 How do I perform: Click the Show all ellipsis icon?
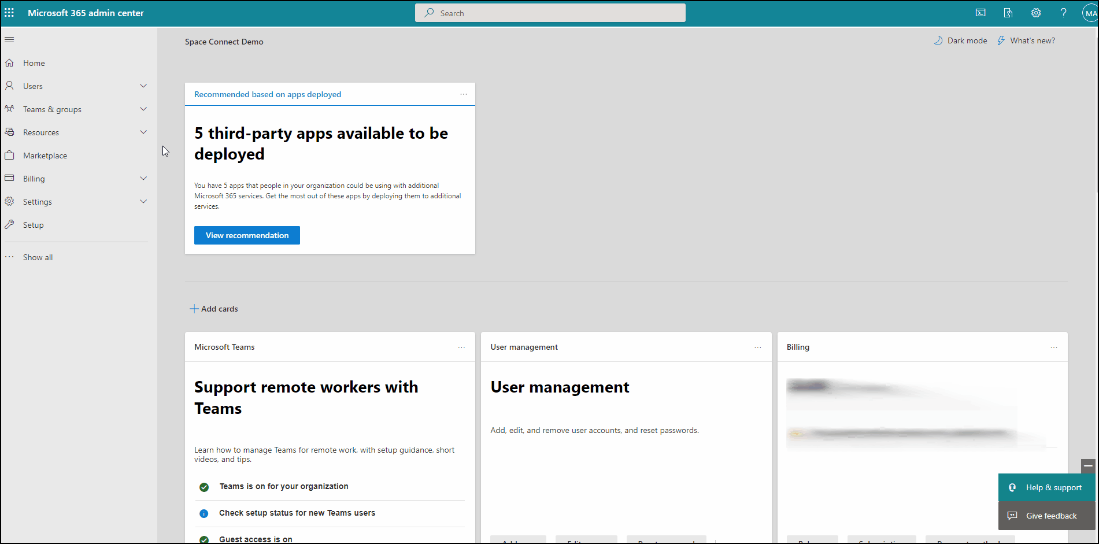[x=9, y=257]
